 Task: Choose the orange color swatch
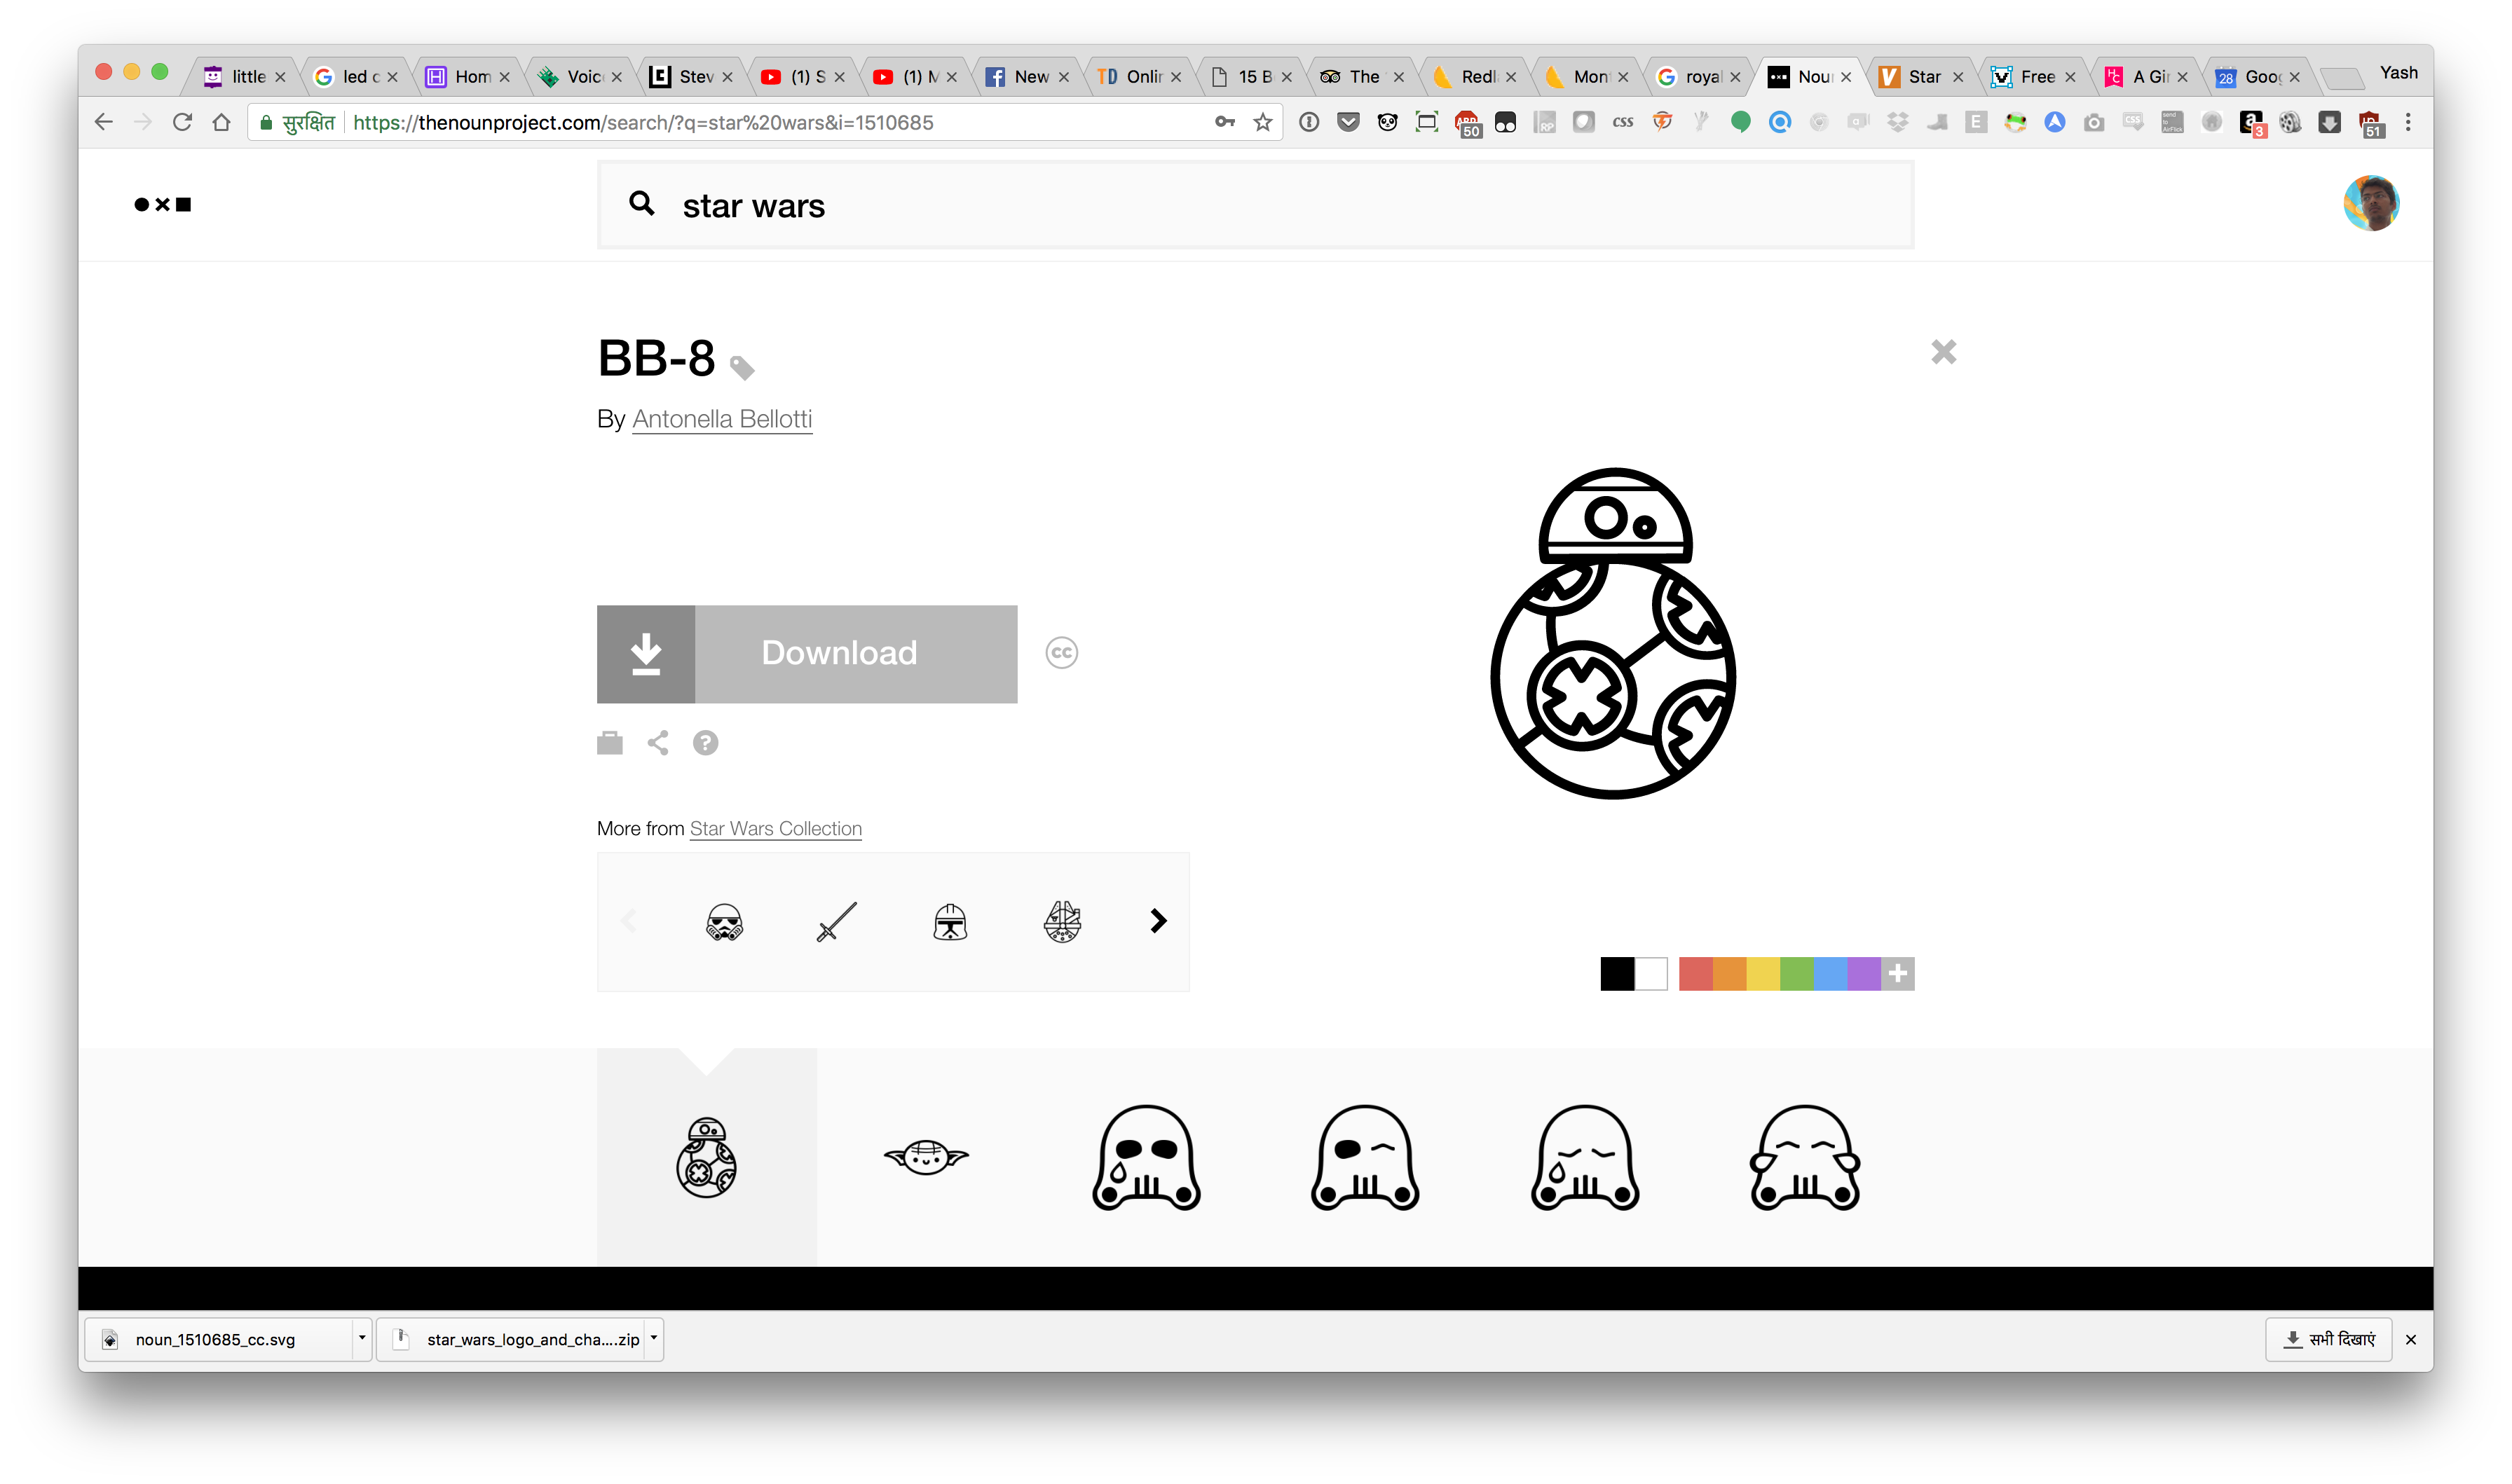coord(1729,973)
